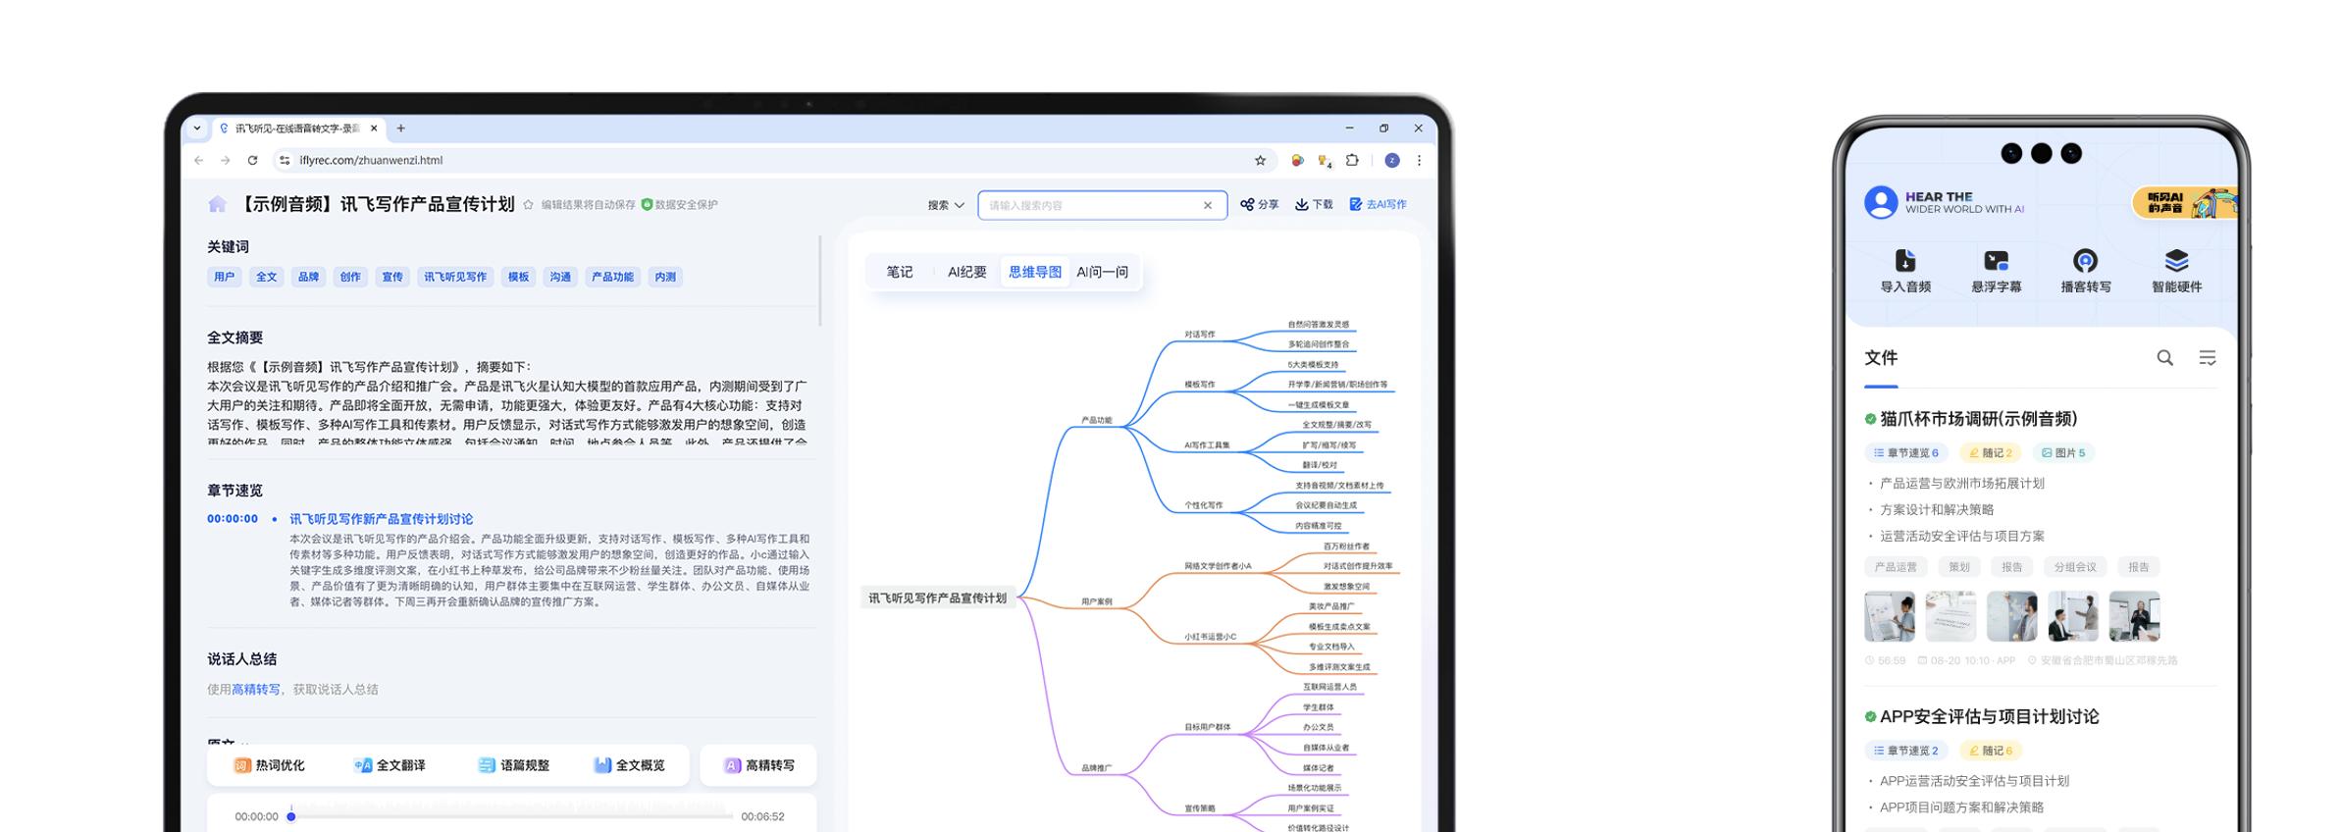Click the 00:00:00 chapter timestamp

click(233, 519)
